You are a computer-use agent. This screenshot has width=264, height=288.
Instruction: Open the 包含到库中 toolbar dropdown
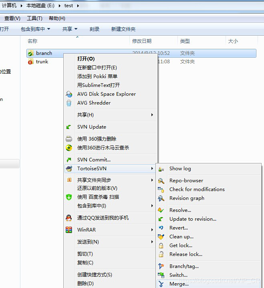pos(49,29)
